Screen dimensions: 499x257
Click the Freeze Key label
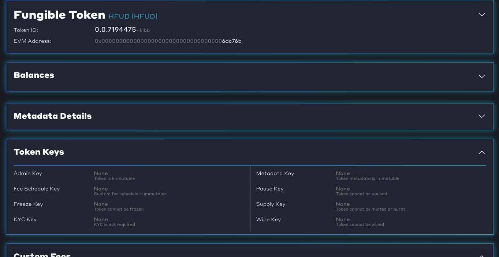[x=28, y=204]
